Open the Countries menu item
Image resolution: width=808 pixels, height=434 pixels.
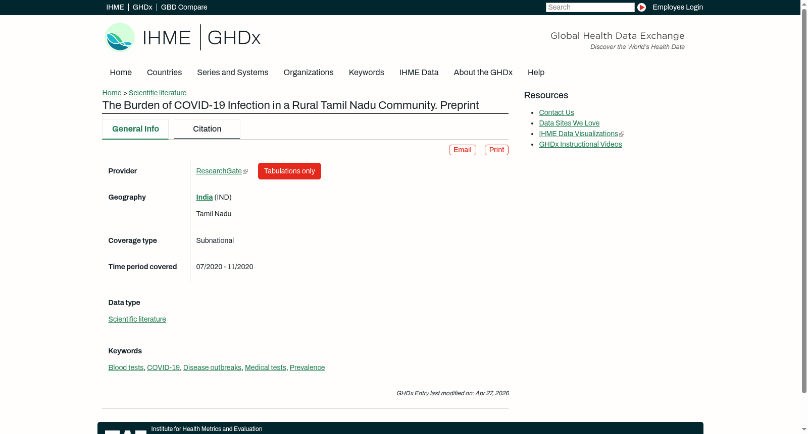pos(164,73)
